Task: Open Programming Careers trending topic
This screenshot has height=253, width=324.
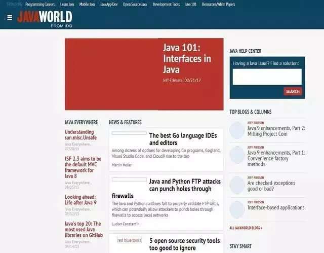Action: (x=40, y=5)
